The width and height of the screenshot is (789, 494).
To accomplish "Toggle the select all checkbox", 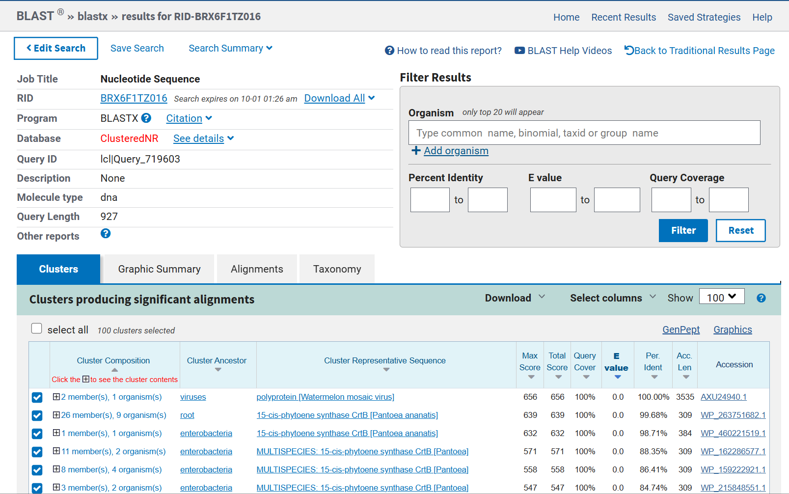I will (x=37, y=329).
